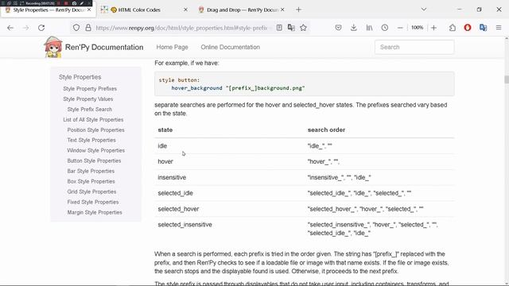
Task: Go back to the previous page
Action: (x=10, y=28)
